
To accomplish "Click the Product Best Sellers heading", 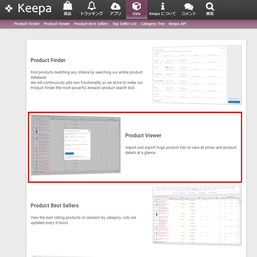I will [x=55, y=206].
